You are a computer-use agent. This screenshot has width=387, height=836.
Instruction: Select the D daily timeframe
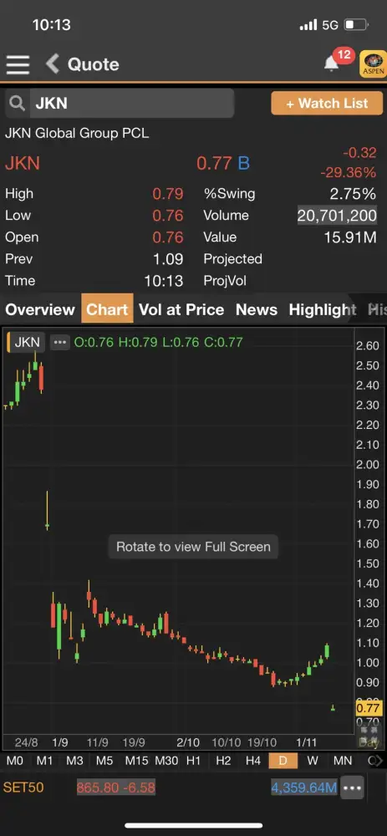pyautogui.click(x=283, y=760)
